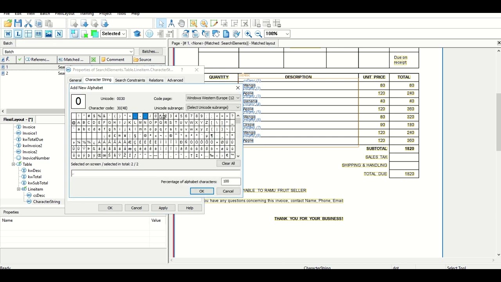Screen dimensions: 501x282
Task: Switch to the Relations tab
Action: pos(156,80)
